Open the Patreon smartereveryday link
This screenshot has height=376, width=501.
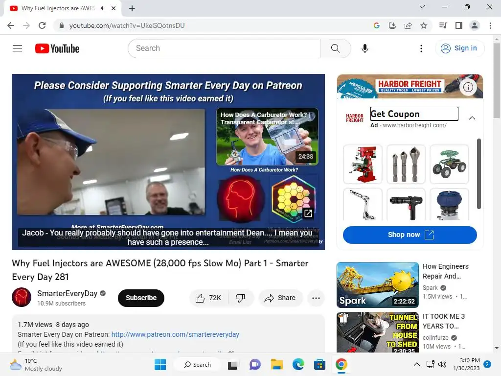click(x=175, y=334)
